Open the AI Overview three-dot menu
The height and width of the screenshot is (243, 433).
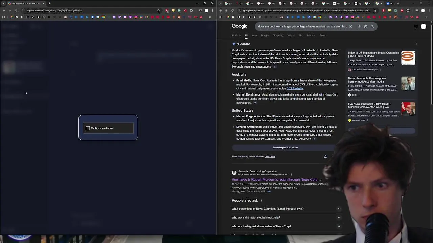(416, 44)
